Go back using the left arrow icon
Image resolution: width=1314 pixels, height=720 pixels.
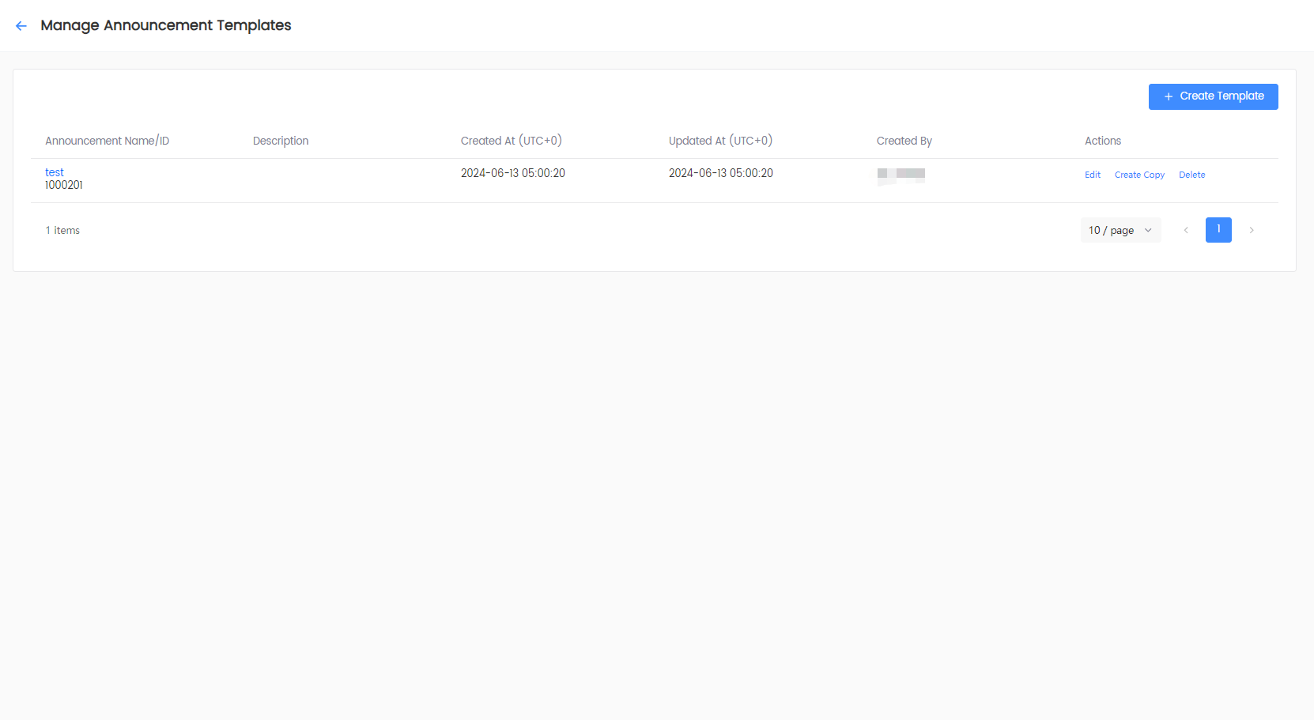coord(21,26)
